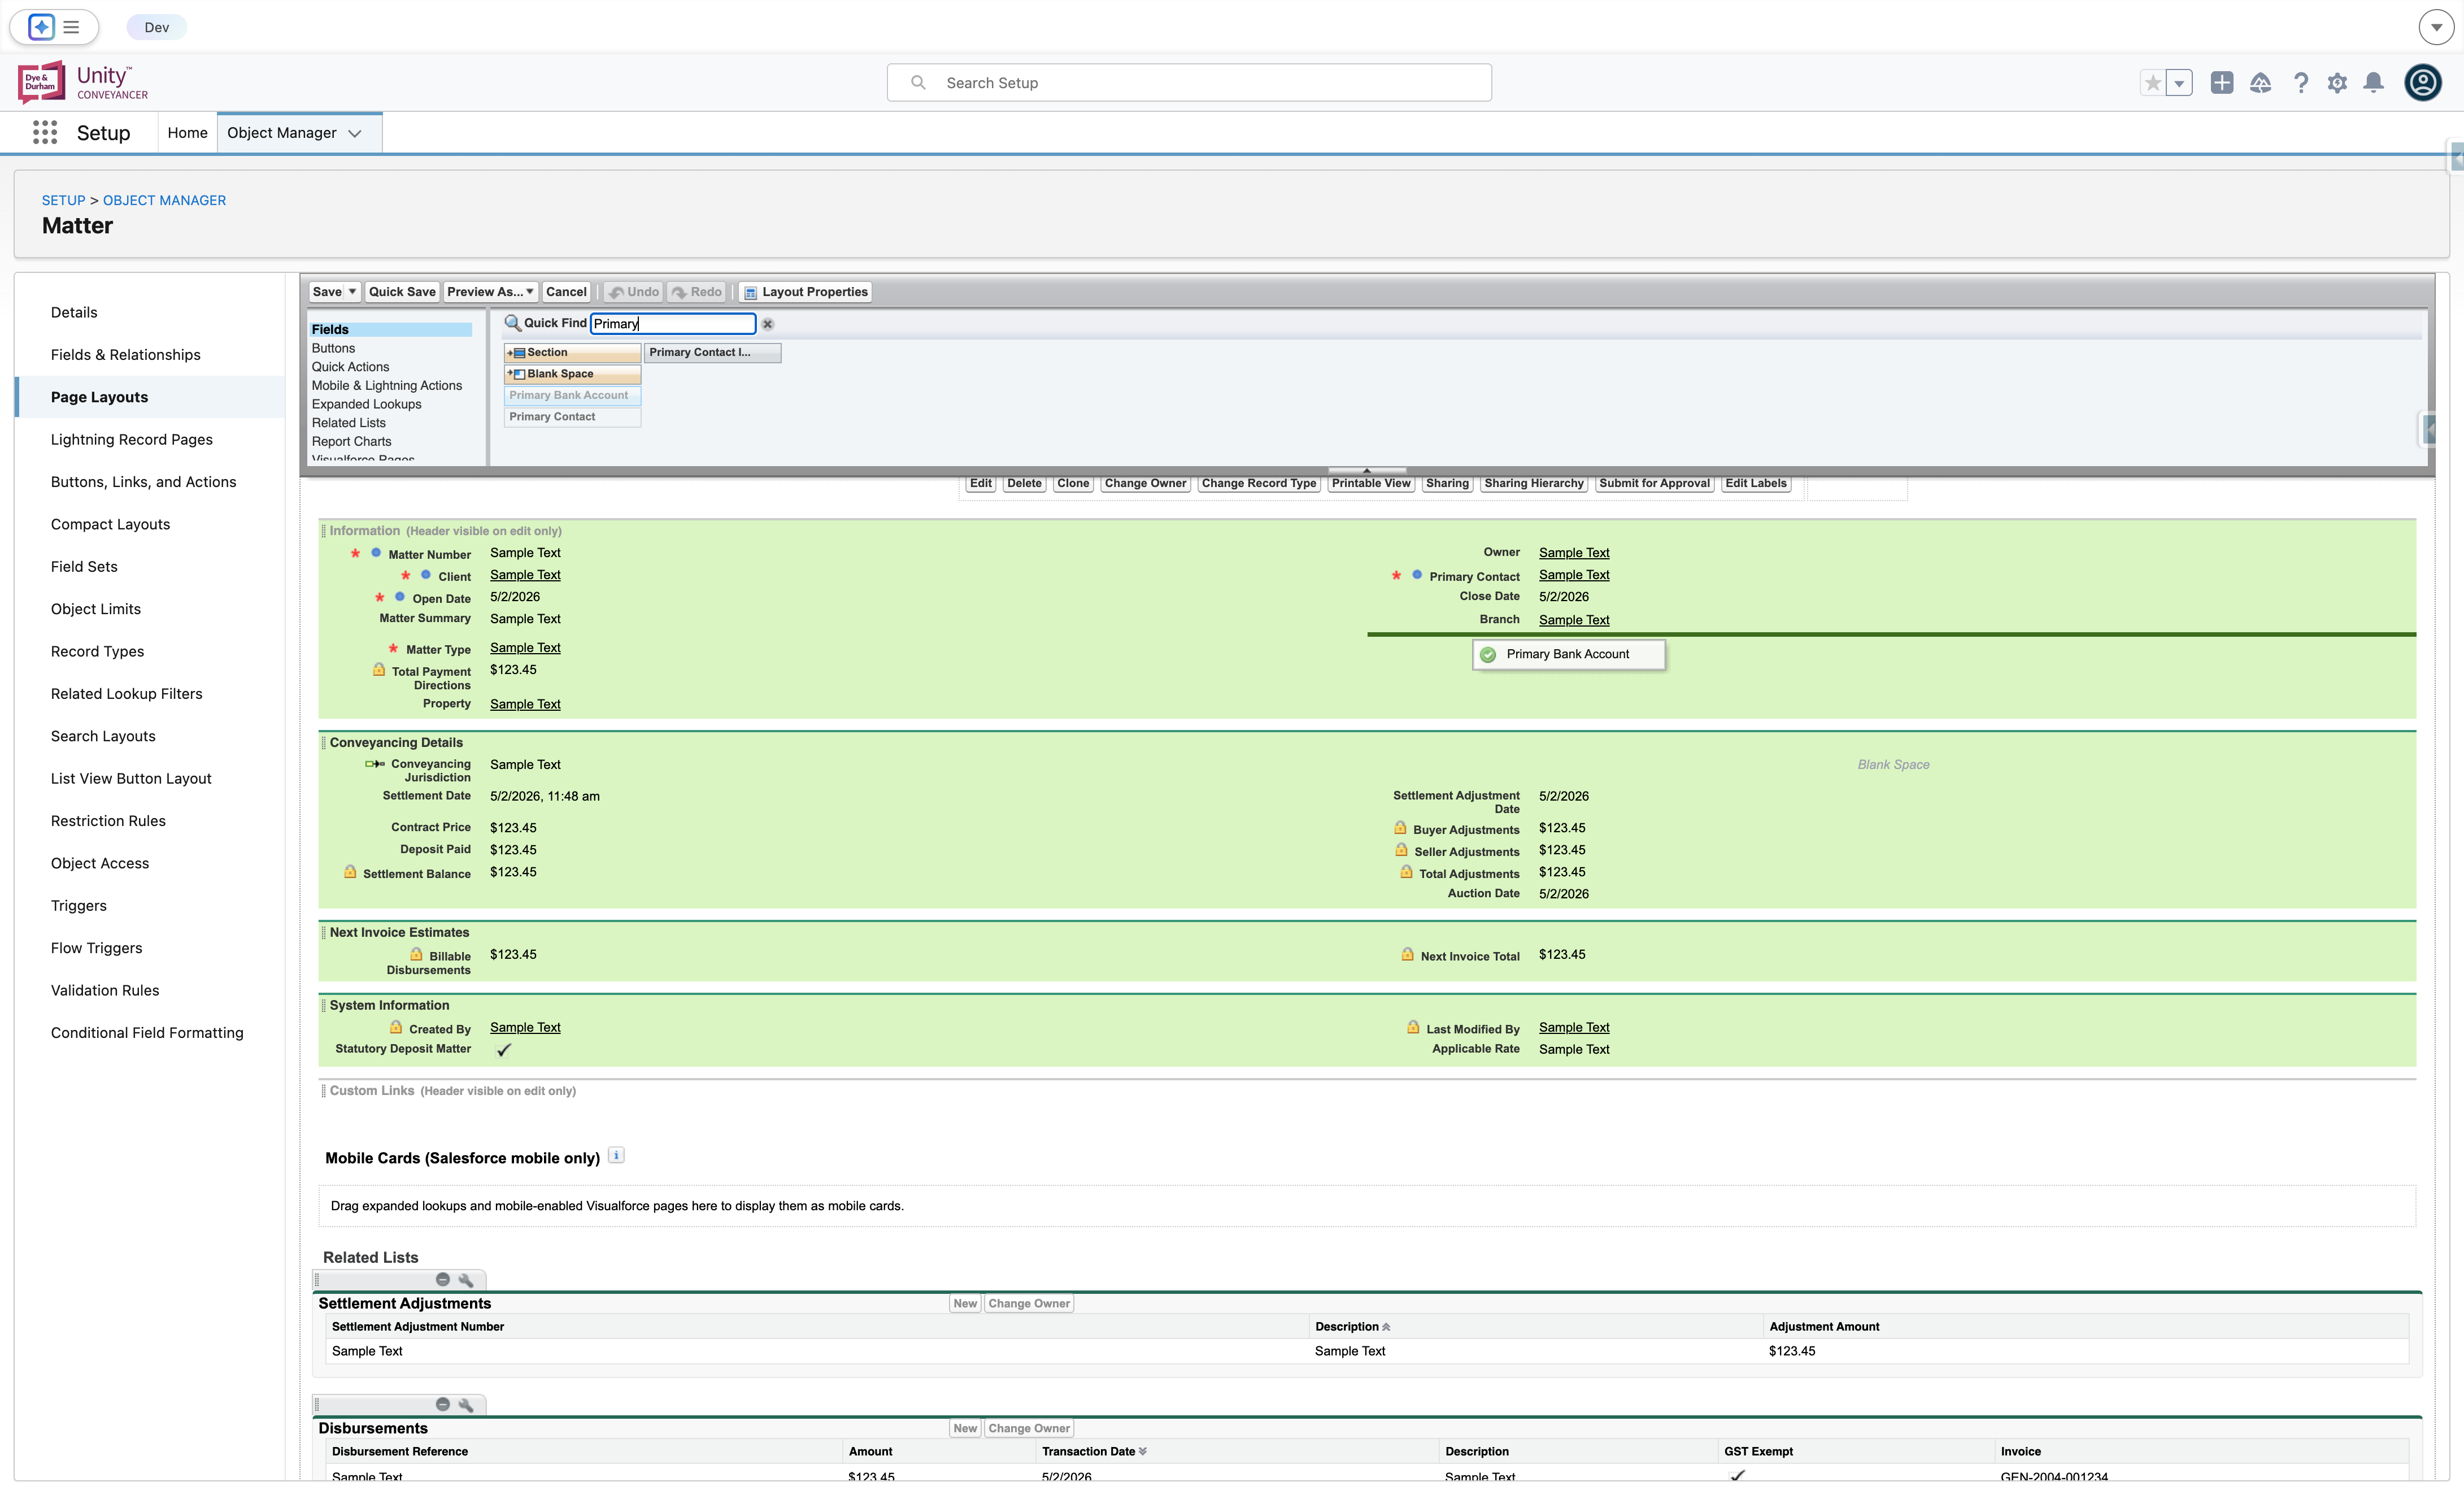2464x1495 pixels.
Task: Select Quick Actions in the palette list
Action: (x=350, y=367)
